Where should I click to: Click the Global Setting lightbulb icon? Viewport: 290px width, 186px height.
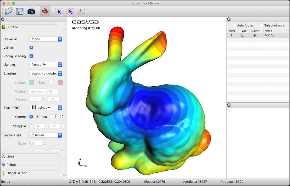coord(3,173)
